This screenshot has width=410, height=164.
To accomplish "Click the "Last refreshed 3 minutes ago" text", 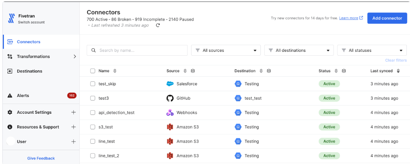I will coord(120,25).
